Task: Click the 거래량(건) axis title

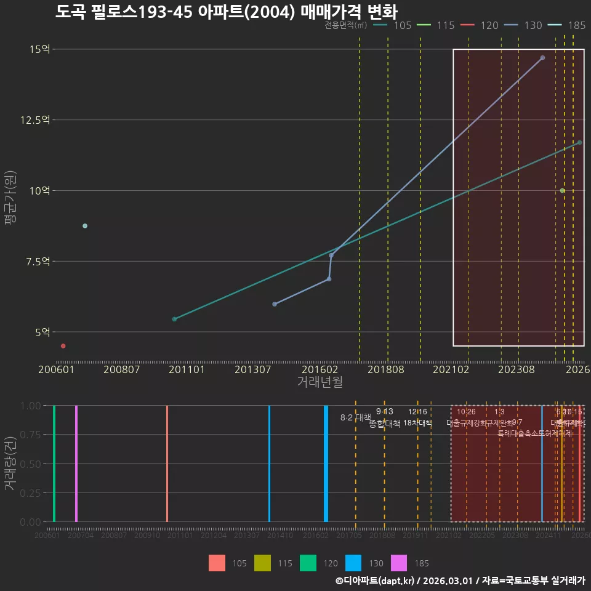Action: pos(10,464)
